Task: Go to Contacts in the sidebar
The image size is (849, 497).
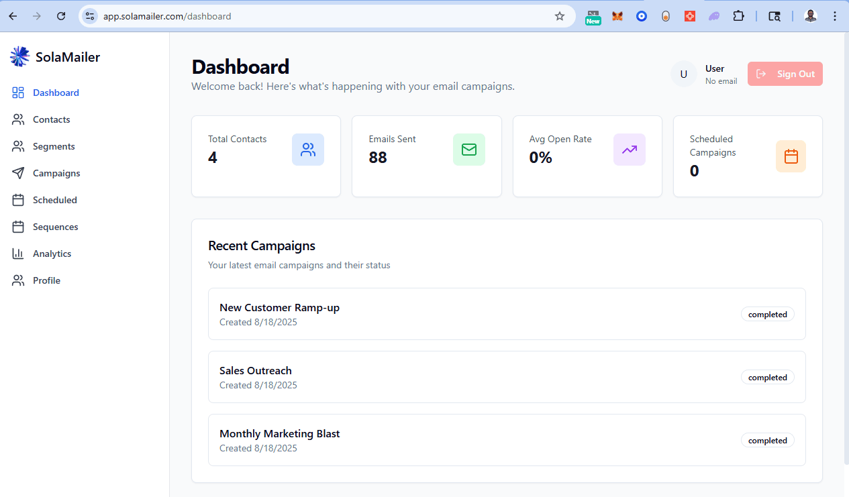Action: (x=51, y=119)
